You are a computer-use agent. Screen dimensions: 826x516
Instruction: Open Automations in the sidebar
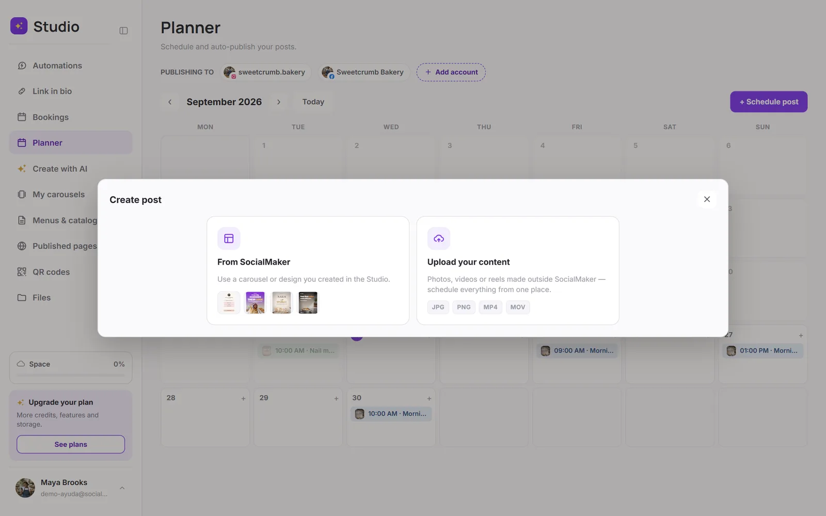pos(71,66)
